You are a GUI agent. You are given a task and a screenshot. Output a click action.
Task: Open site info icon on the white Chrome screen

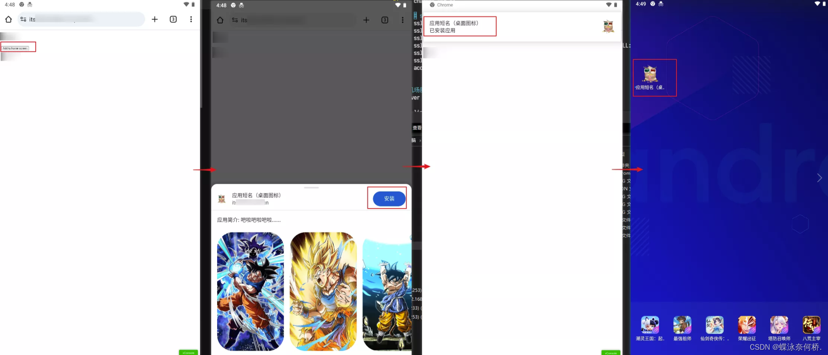coord(23,19)
